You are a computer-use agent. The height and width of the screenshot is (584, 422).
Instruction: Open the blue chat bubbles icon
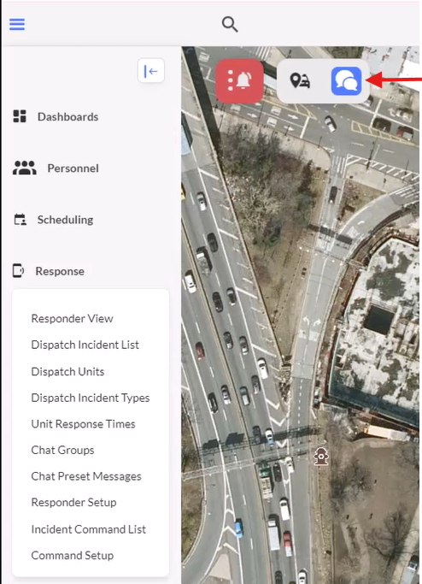click(347, 81)
